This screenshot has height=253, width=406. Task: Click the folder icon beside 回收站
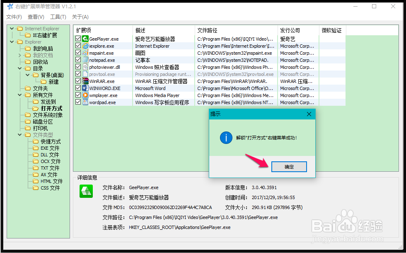tap(28, 62)
